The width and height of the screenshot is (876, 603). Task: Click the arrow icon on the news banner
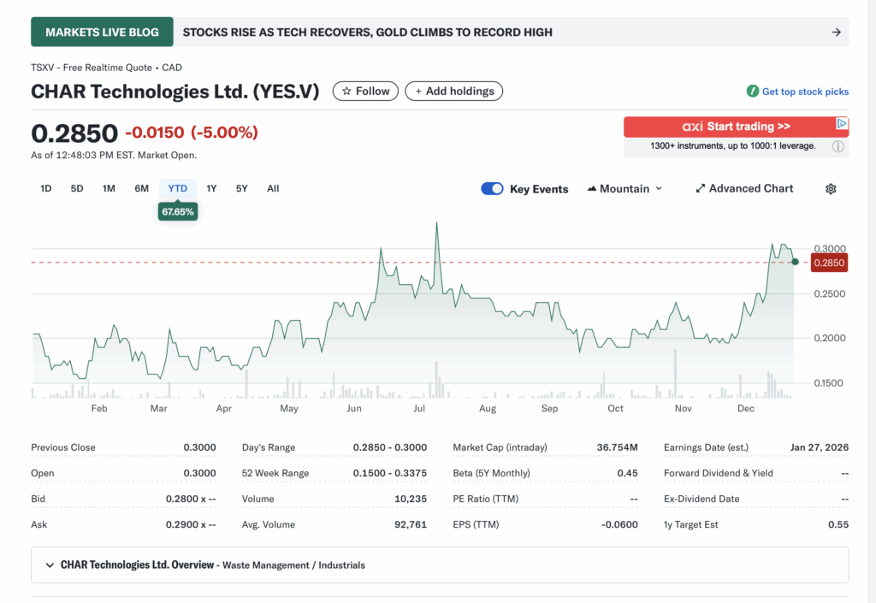pos(836,32)
